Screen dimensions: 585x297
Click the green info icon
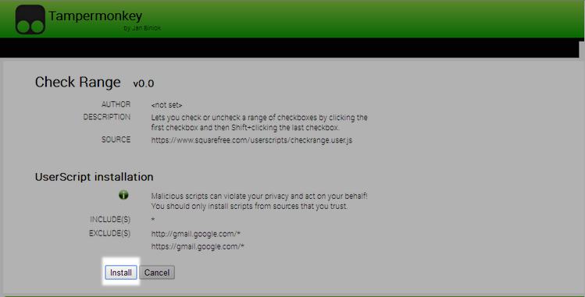click(x=123, y=195)
